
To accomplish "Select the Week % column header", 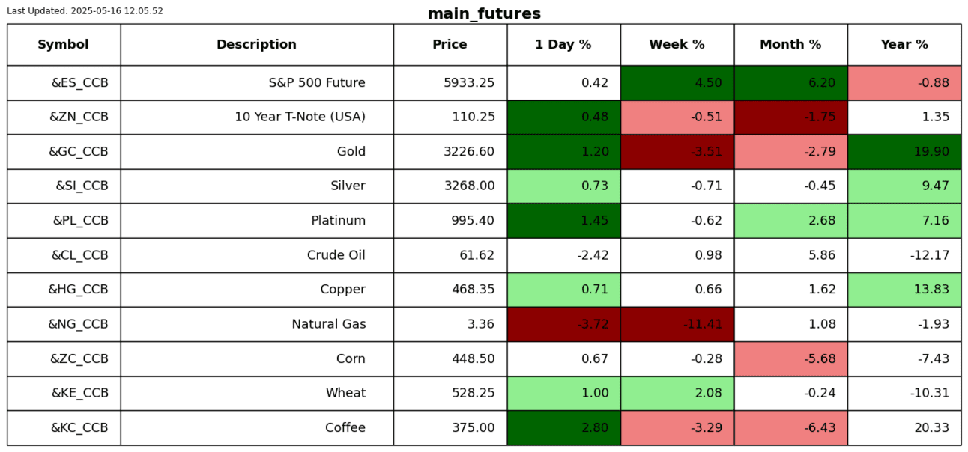I will 677,45.
